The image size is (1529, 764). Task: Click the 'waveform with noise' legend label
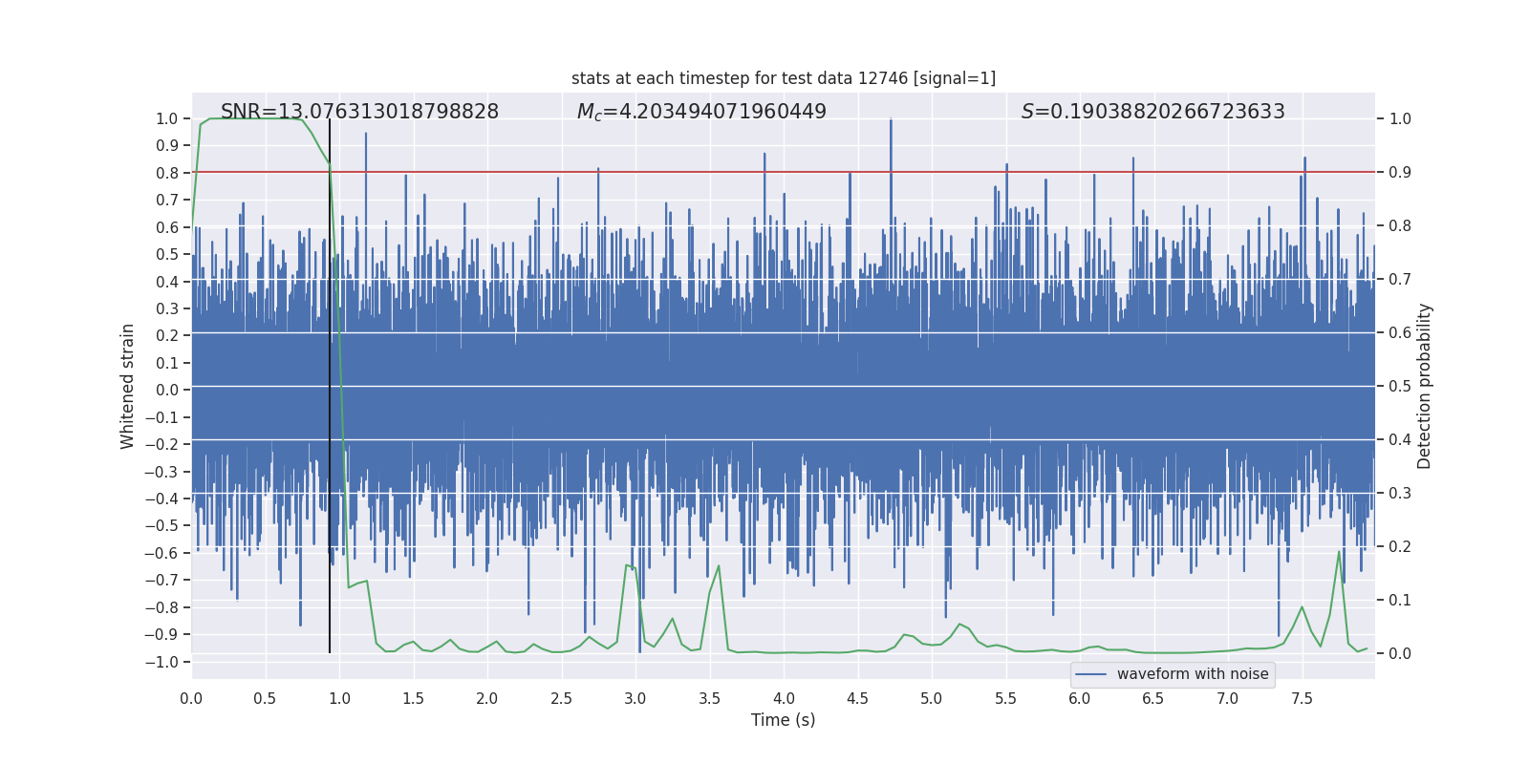click(x=1192, y=674)
